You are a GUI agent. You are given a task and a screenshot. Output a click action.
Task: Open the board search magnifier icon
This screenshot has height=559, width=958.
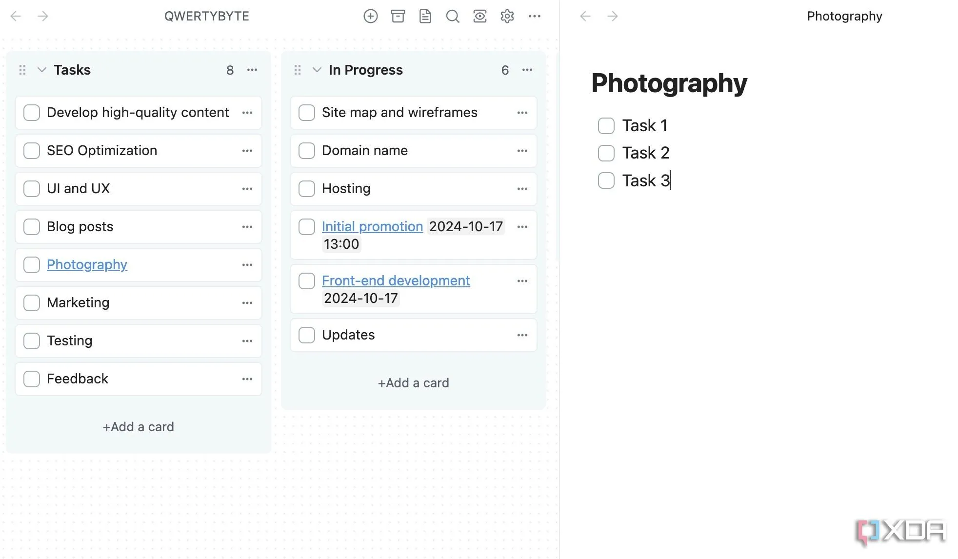(452, 16)
